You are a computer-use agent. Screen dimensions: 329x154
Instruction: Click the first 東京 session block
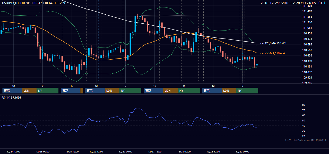pos(12,91)
